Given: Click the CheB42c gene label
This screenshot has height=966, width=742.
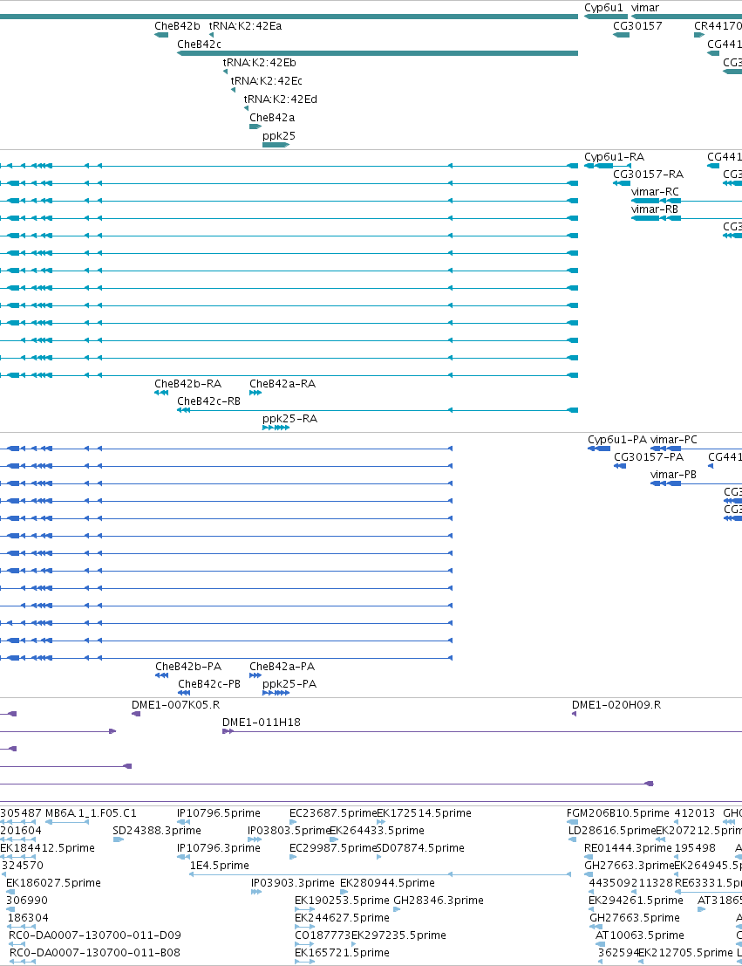Looking at the screenshot, I should click(199, 45).
